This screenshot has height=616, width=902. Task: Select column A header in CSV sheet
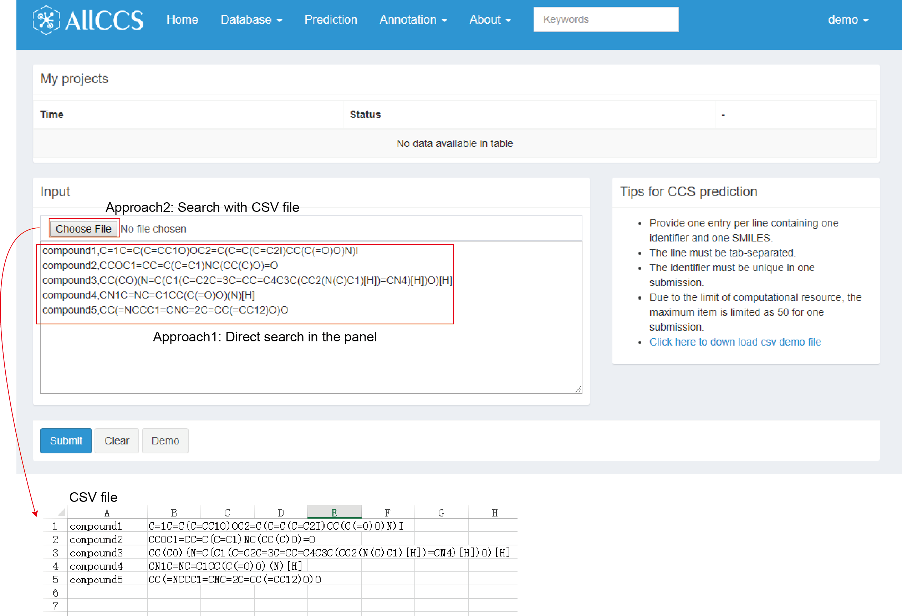pos(107,512)
